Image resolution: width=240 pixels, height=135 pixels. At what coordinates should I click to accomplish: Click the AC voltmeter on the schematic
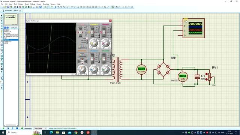coord(141,69)
